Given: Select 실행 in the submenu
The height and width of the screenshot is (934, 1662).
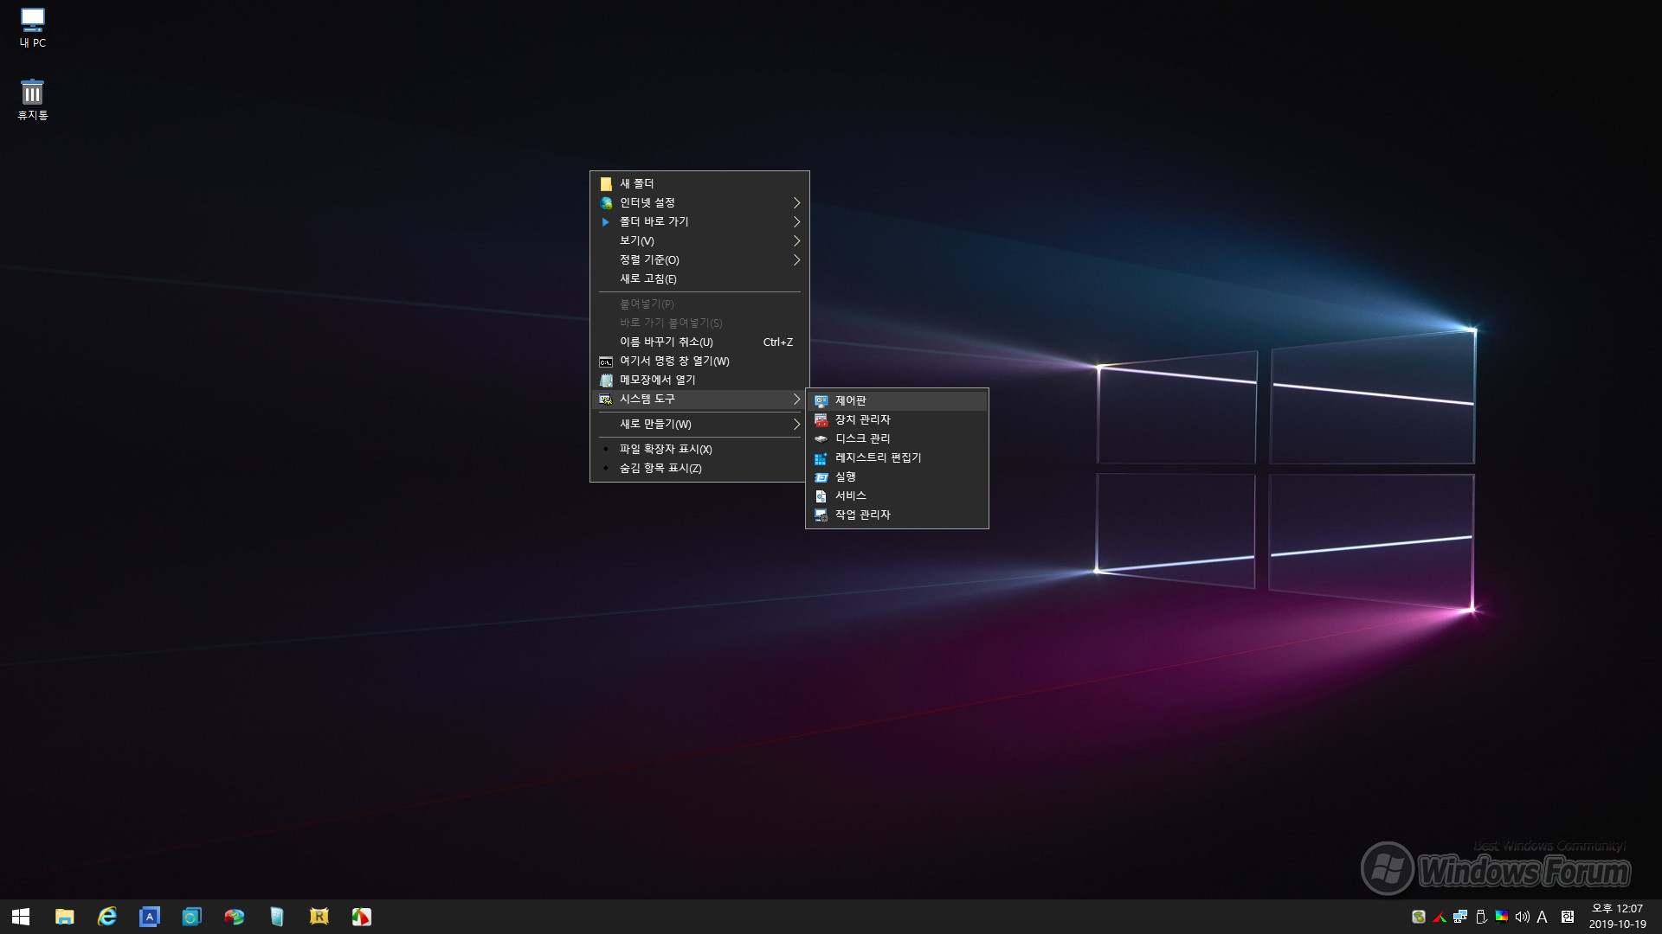Looking at the screenshot, I should click(x=897, y=477).
